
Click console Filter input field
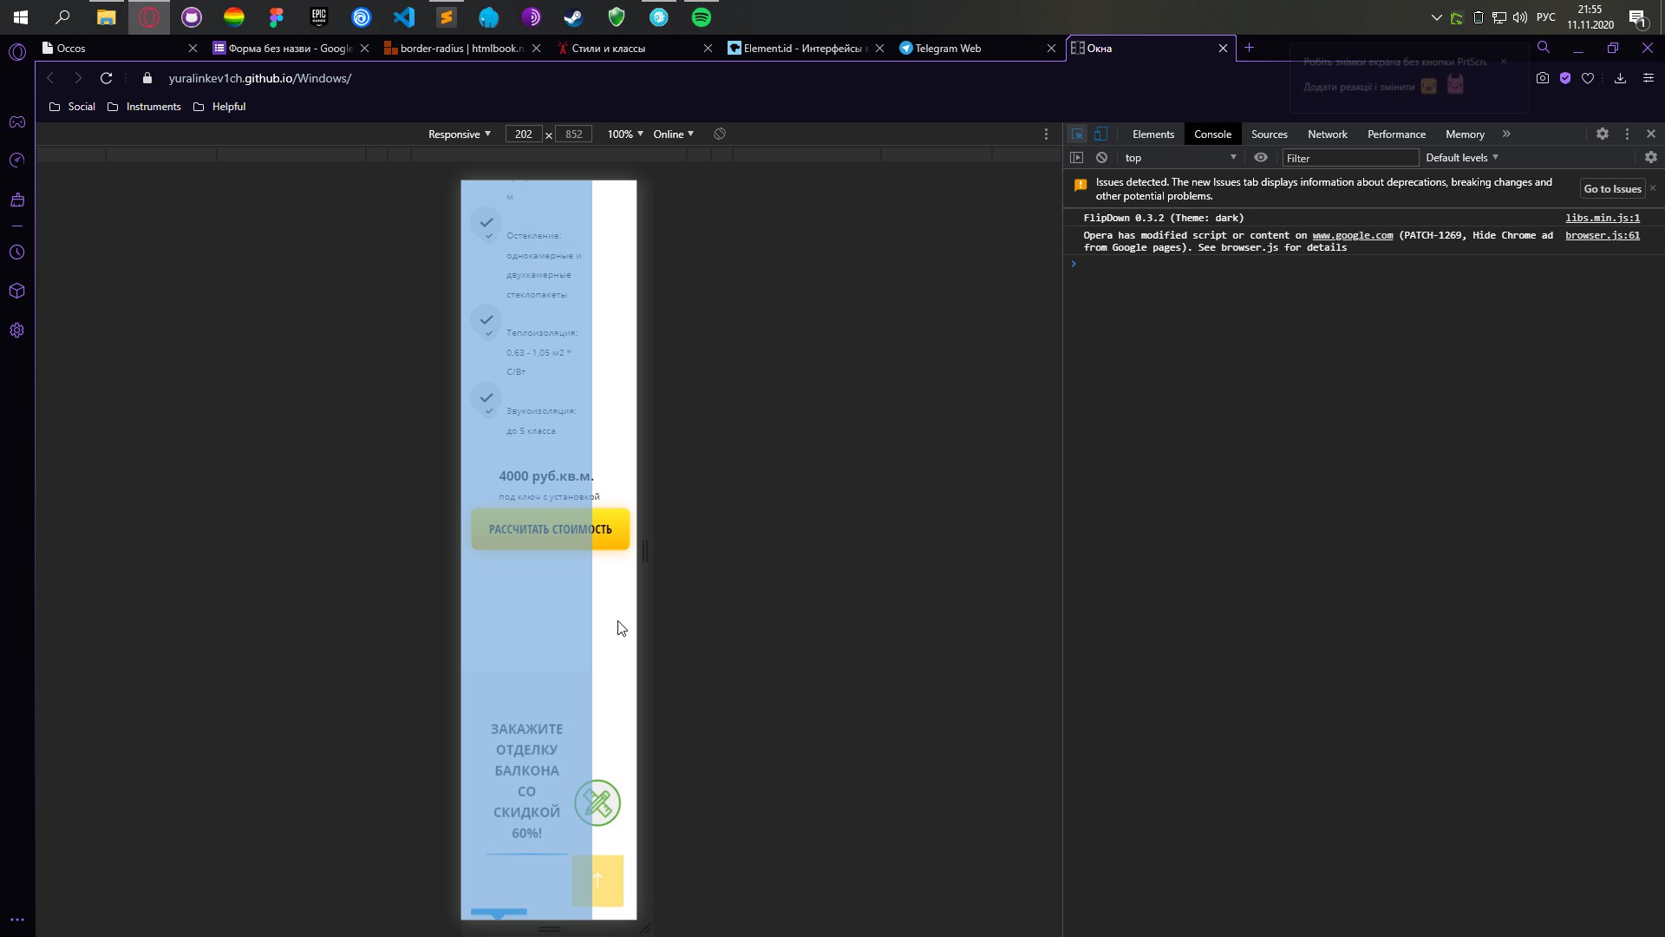pyautogui.click(x=1350, y=158)
